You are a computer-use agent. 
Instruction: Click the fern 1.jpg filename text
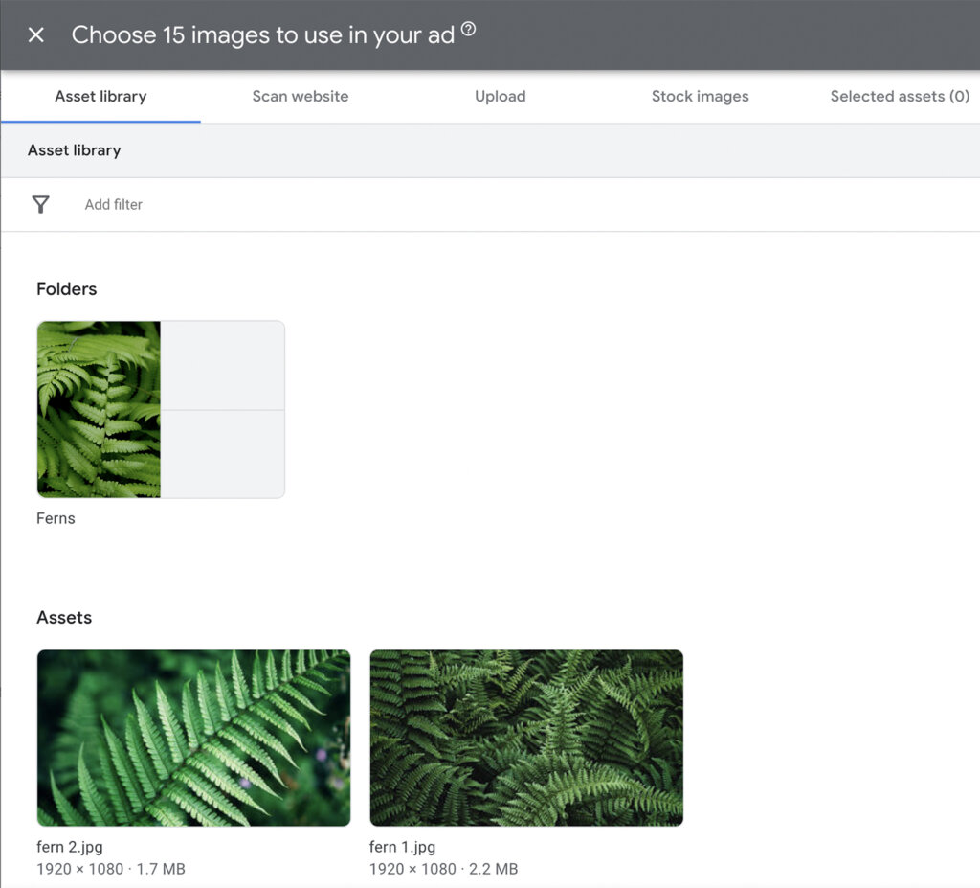tap(401, 847)
